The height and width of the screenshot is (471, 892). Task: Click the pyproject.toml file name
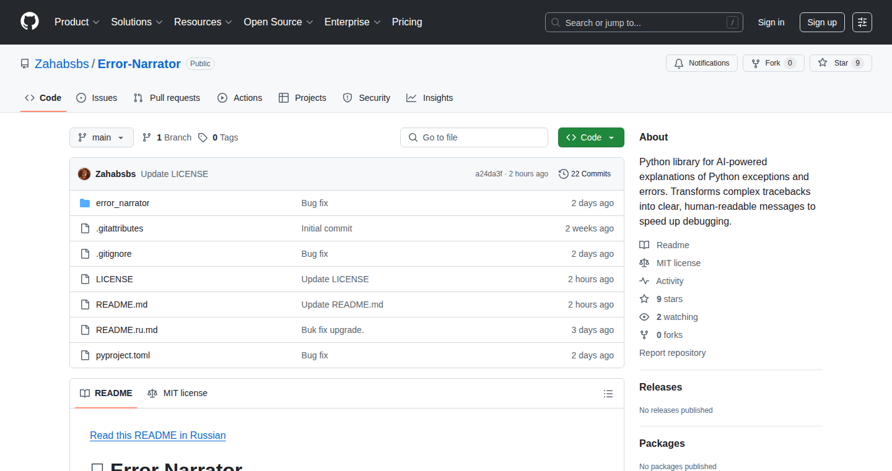point(123,355)
